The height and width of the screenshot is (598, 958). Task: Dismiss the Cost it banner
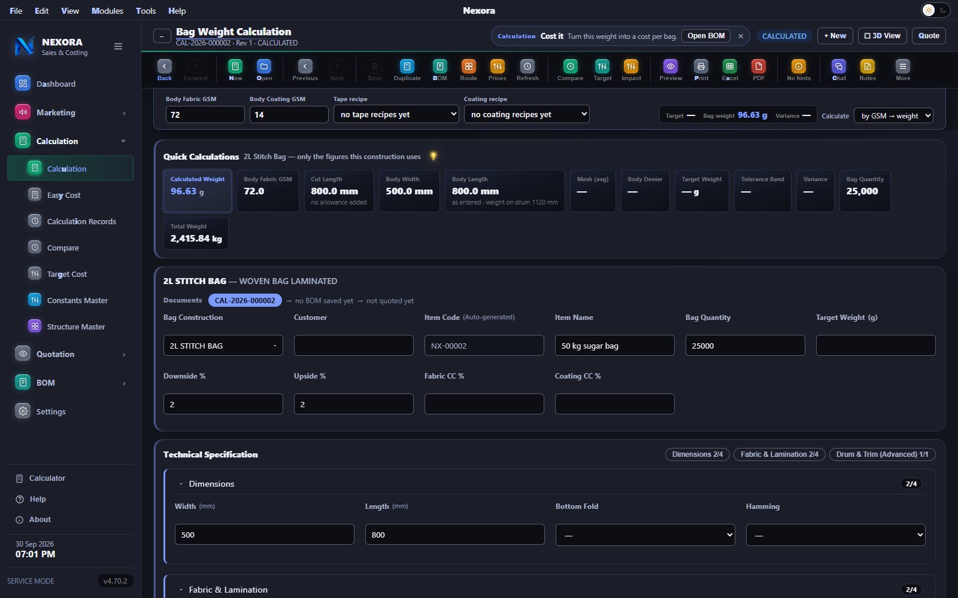pyautogui.click(x=741, y=36)
